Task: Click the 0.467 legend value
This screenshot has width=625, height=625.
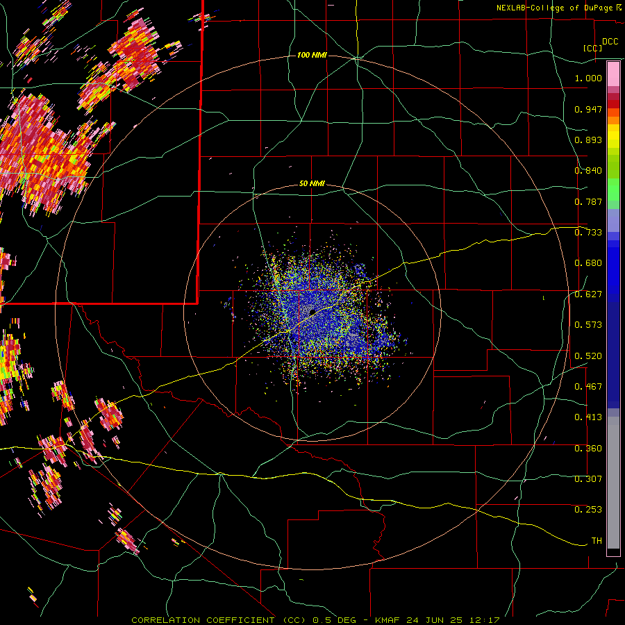Action: (x=588, y=387)
